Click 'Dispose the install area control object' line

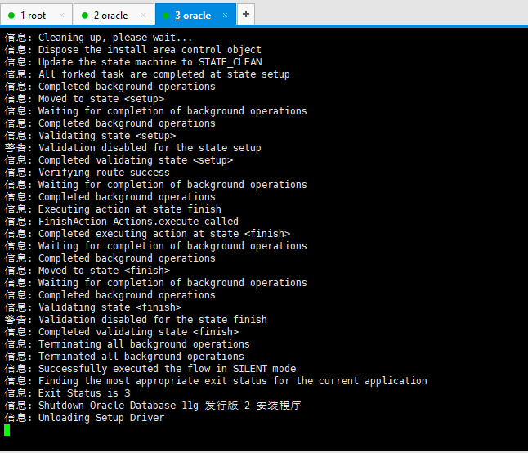point(132,50)
